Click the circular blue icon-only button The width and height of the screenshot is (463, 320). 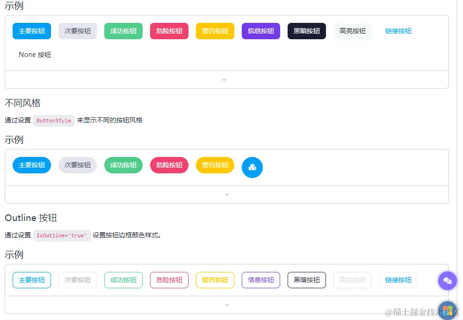(252, 168)
